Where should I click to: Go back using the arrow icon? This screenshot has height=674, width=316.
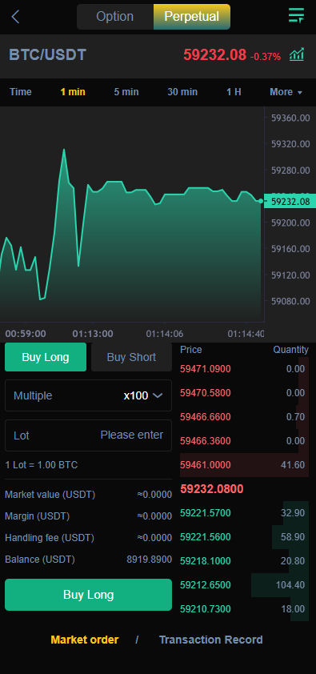coord(15,17)
